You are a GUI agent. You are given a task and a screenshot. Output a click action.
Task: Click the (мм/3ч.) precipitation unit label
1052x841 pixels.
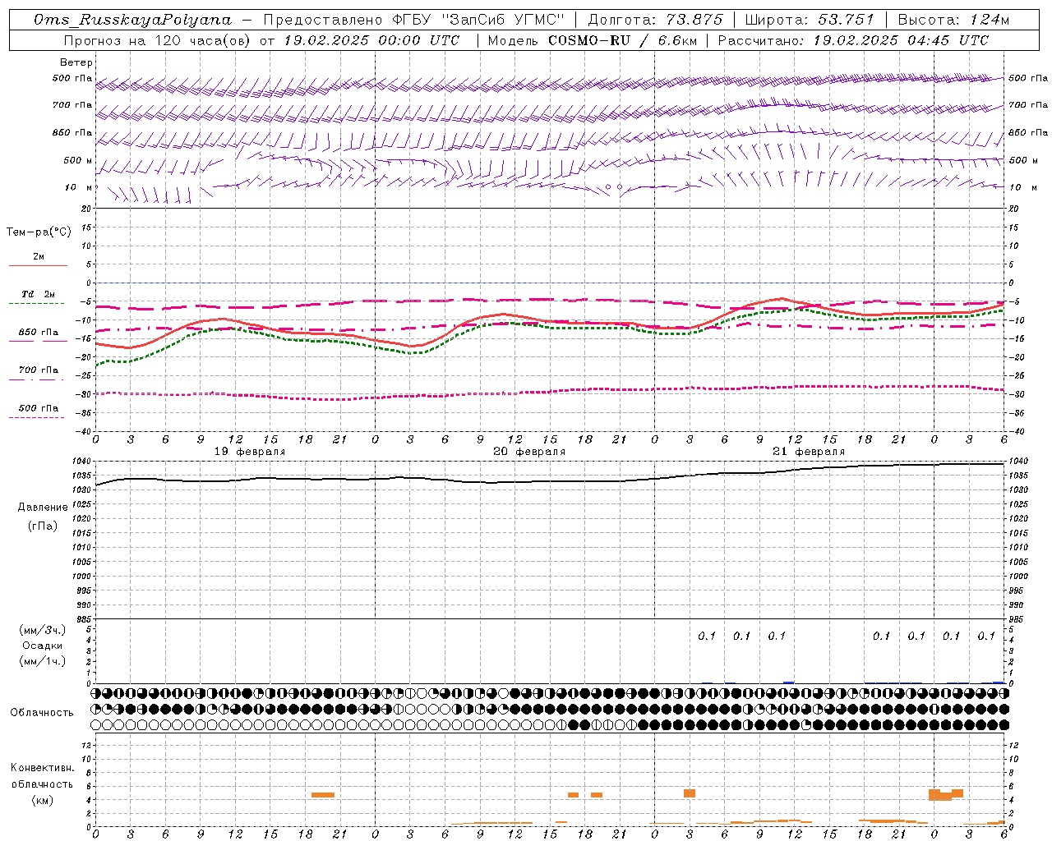pos(43,630)
